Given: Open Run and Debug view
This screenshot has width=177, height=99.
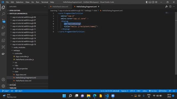Looking at the screenshot, I should (3, 27).
